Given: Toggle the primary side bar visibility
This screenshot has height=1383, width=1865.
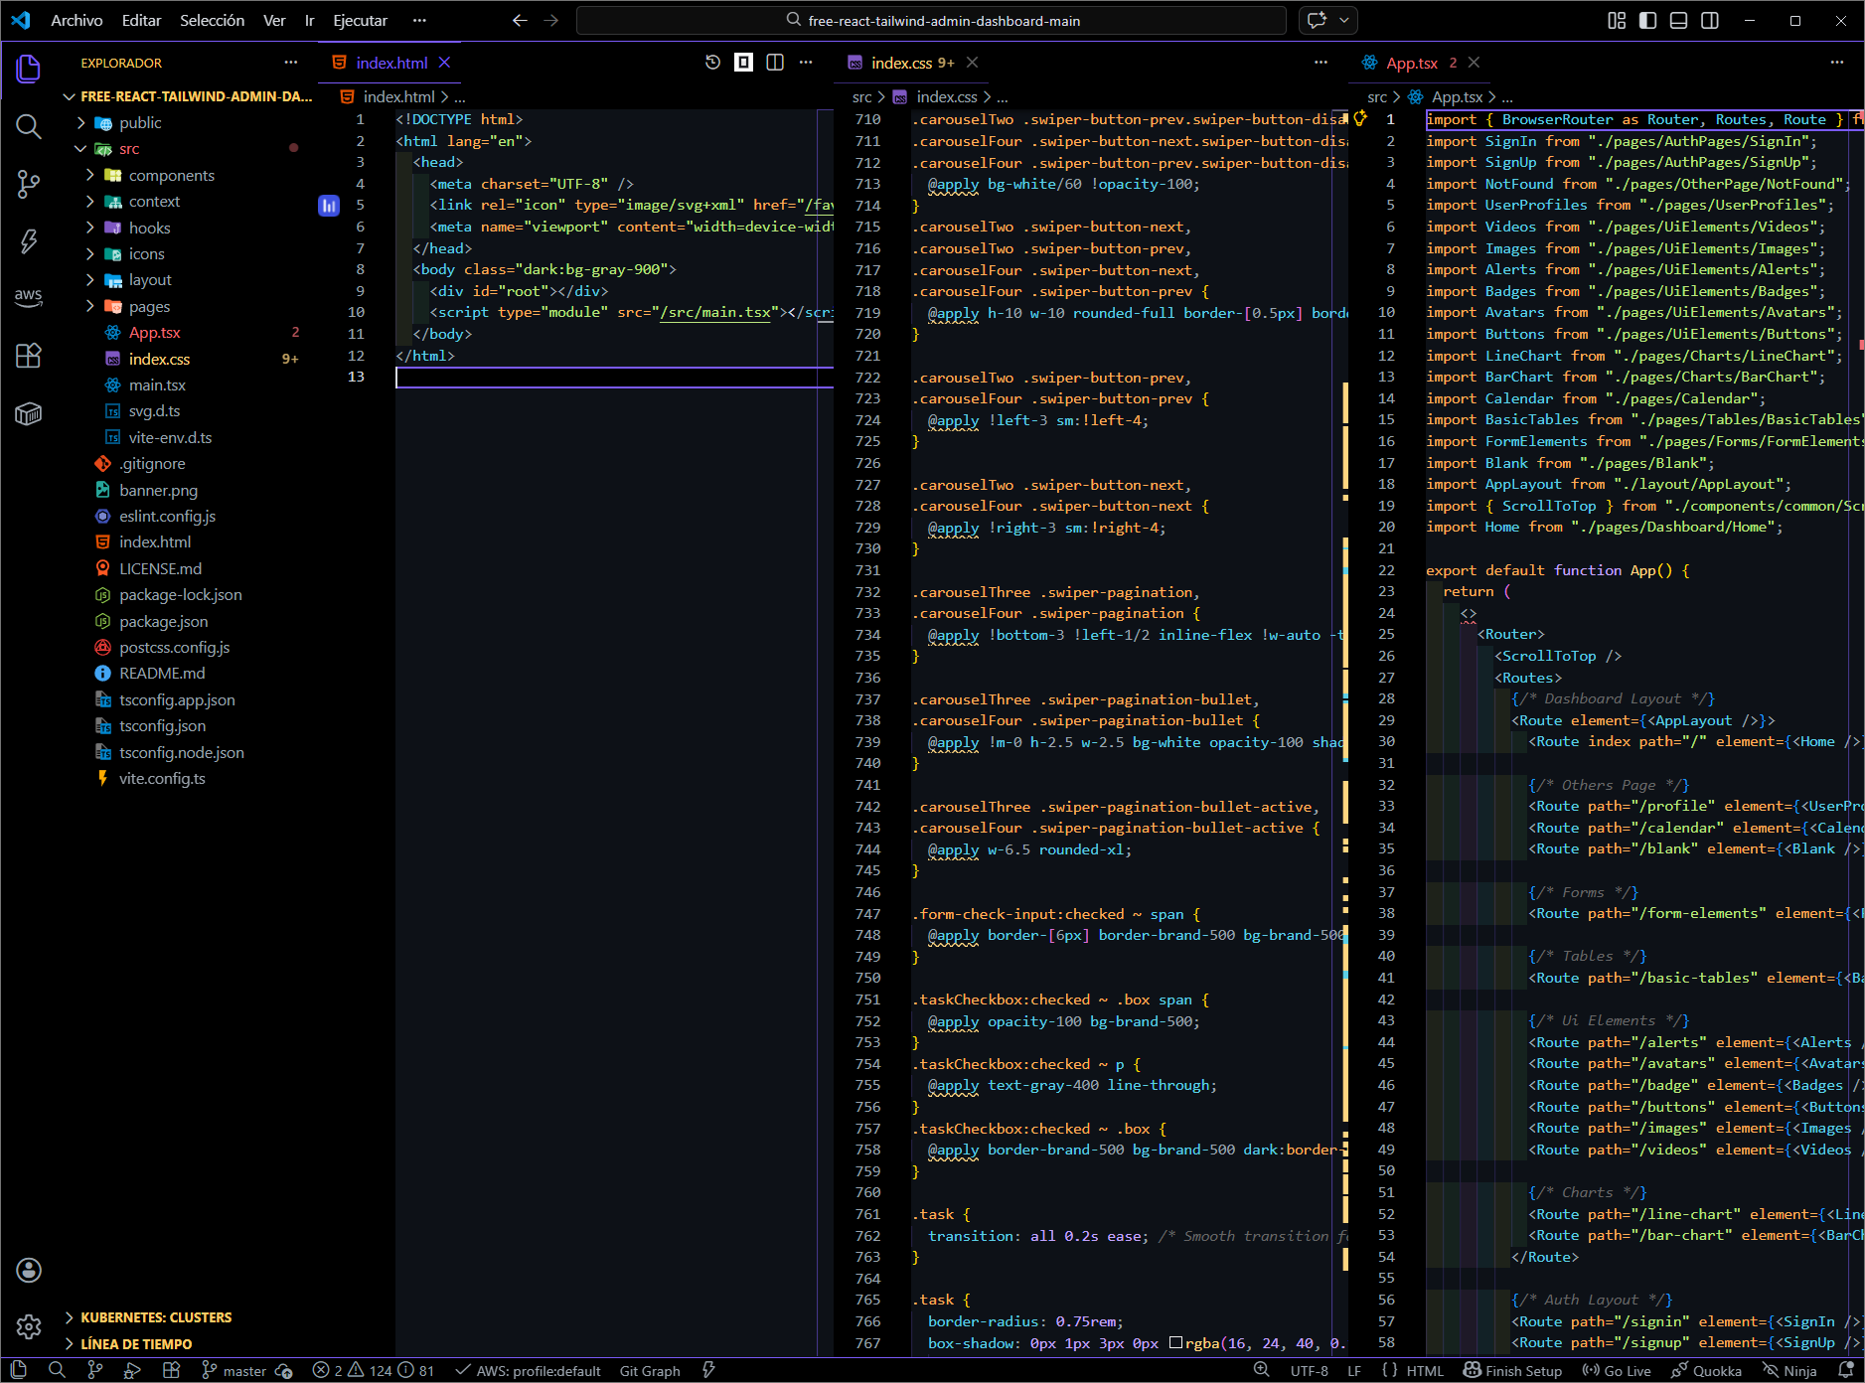Looking at the screenshot, I should (1647, 20).
